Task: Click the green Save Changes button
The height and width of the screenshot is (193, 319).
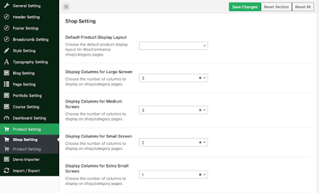Action: pyautogui.click(x=245, y=7)
